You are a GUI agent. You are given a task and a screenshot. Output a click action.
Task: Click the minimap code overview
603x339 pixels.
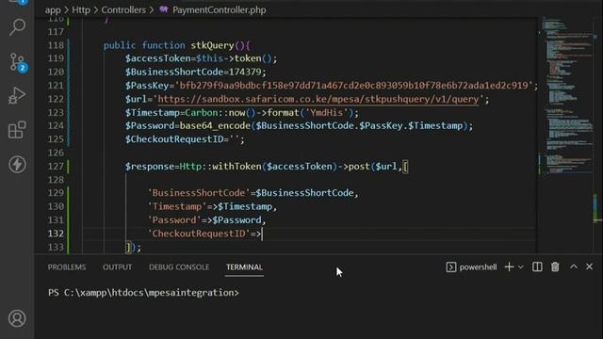click(566, 96)
